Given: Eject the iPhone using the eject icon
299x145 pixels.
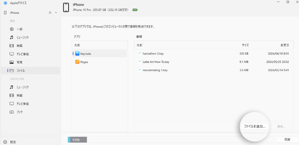Looking at the screenshot, I should (x=50, y=13).
